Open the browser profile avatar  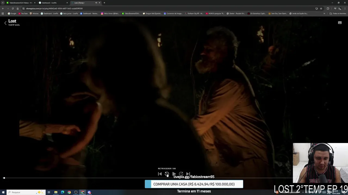pos(340,8)
